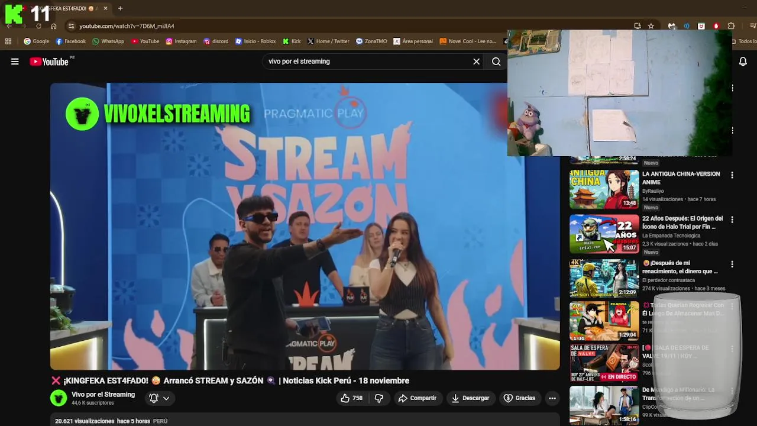757x426 pixels.
Task: Open the Después de mi renacimiento video title
Action: (680, 267)
